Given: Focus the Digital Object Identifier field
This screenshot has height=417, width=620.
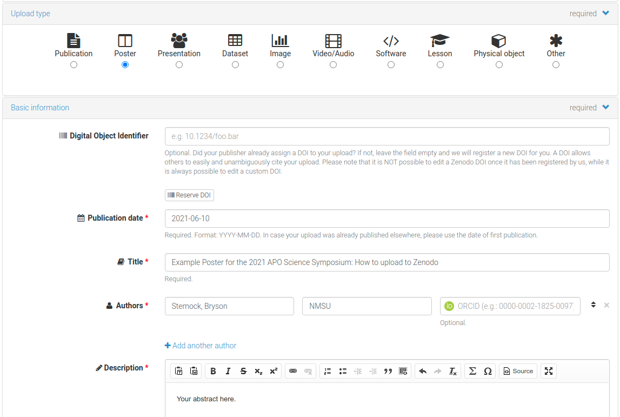Looking at the screenshot, I should point(387,136).
